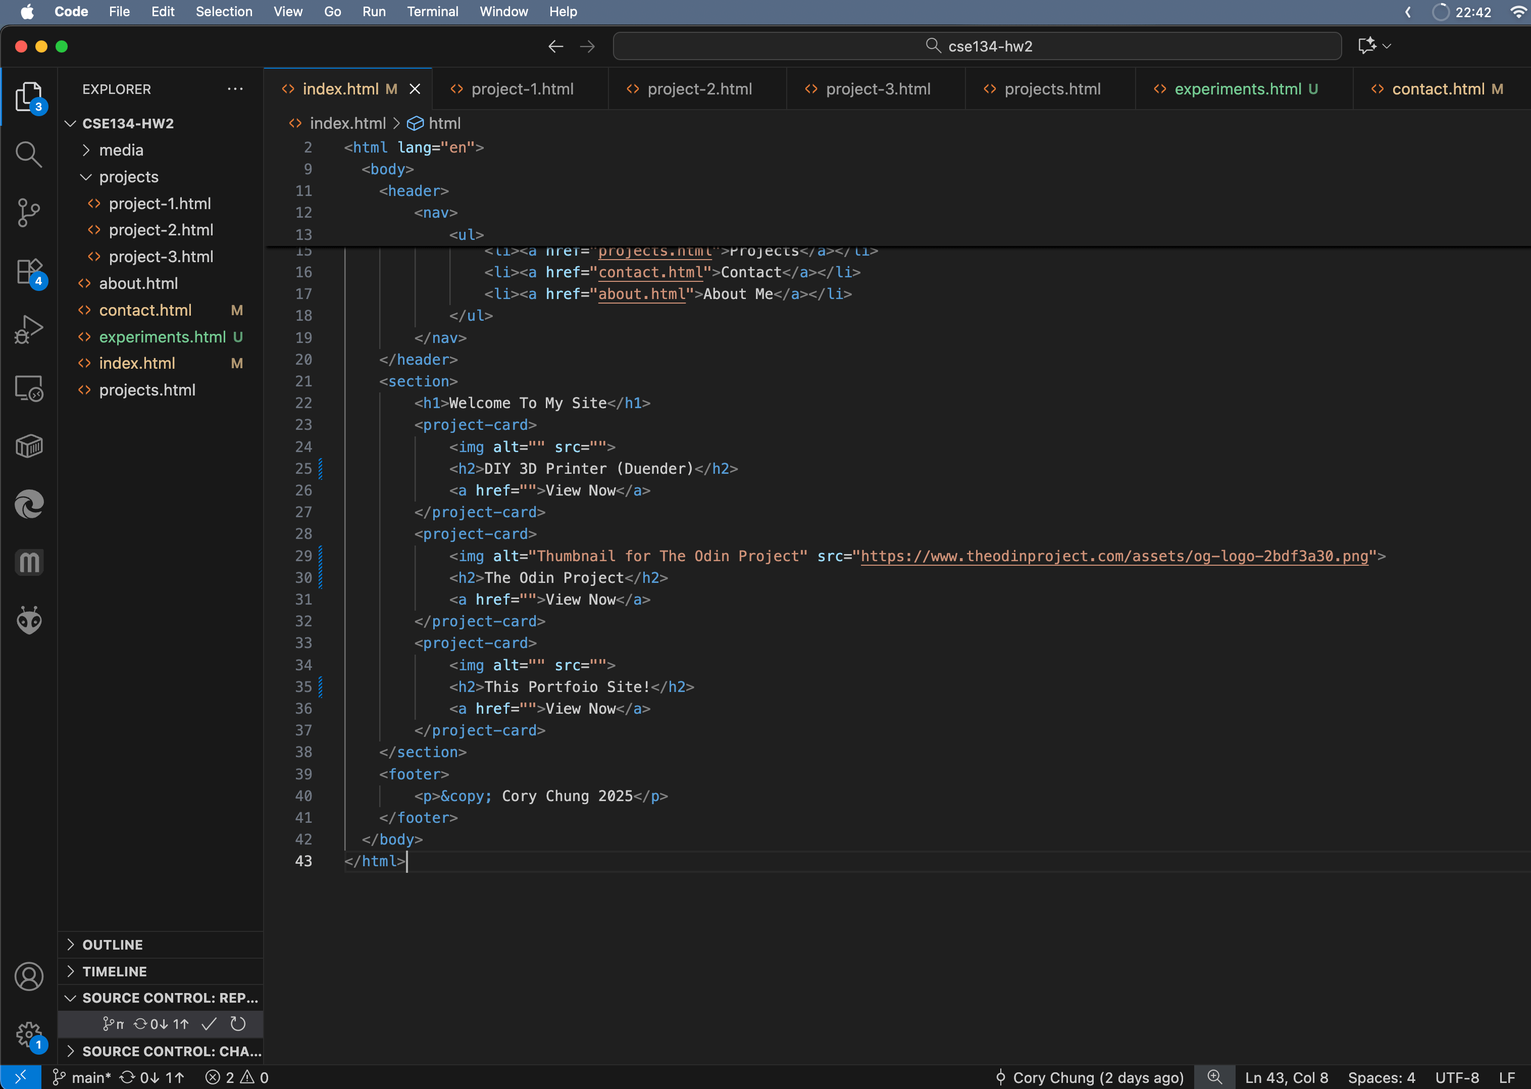
Task: Open the Remote Explorer view
Action: click(29, 387)
